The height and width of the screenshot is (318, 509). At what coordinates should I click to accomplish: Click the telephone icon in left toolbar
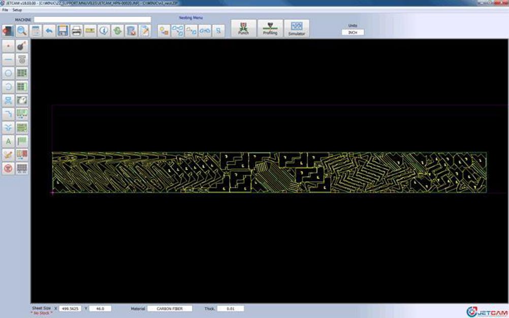coord(22,60)
